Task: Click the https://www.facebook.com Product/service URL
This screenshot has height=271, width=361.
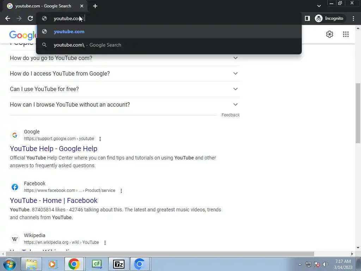Action: tap(69, 191)
